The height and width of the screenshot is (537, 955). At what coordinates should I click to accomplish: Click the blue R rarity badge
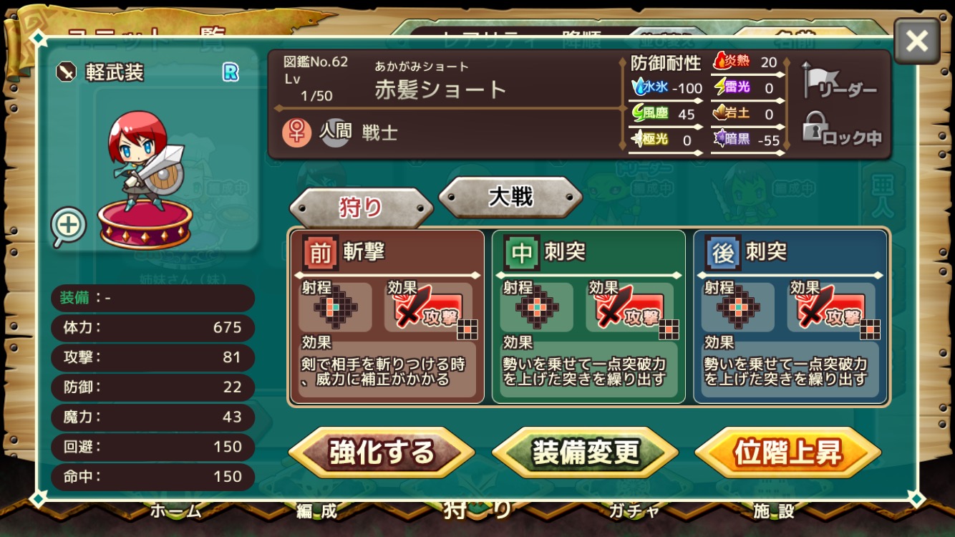coord(231,72)
